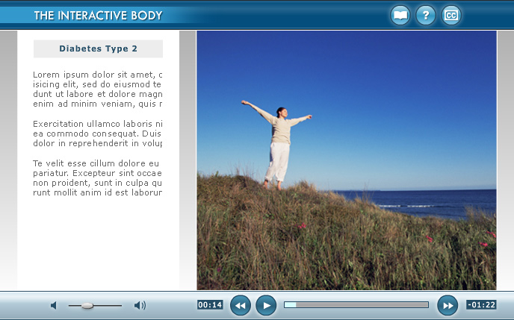
Task: Click the video progress bar
Action: [x=356, y=305]
